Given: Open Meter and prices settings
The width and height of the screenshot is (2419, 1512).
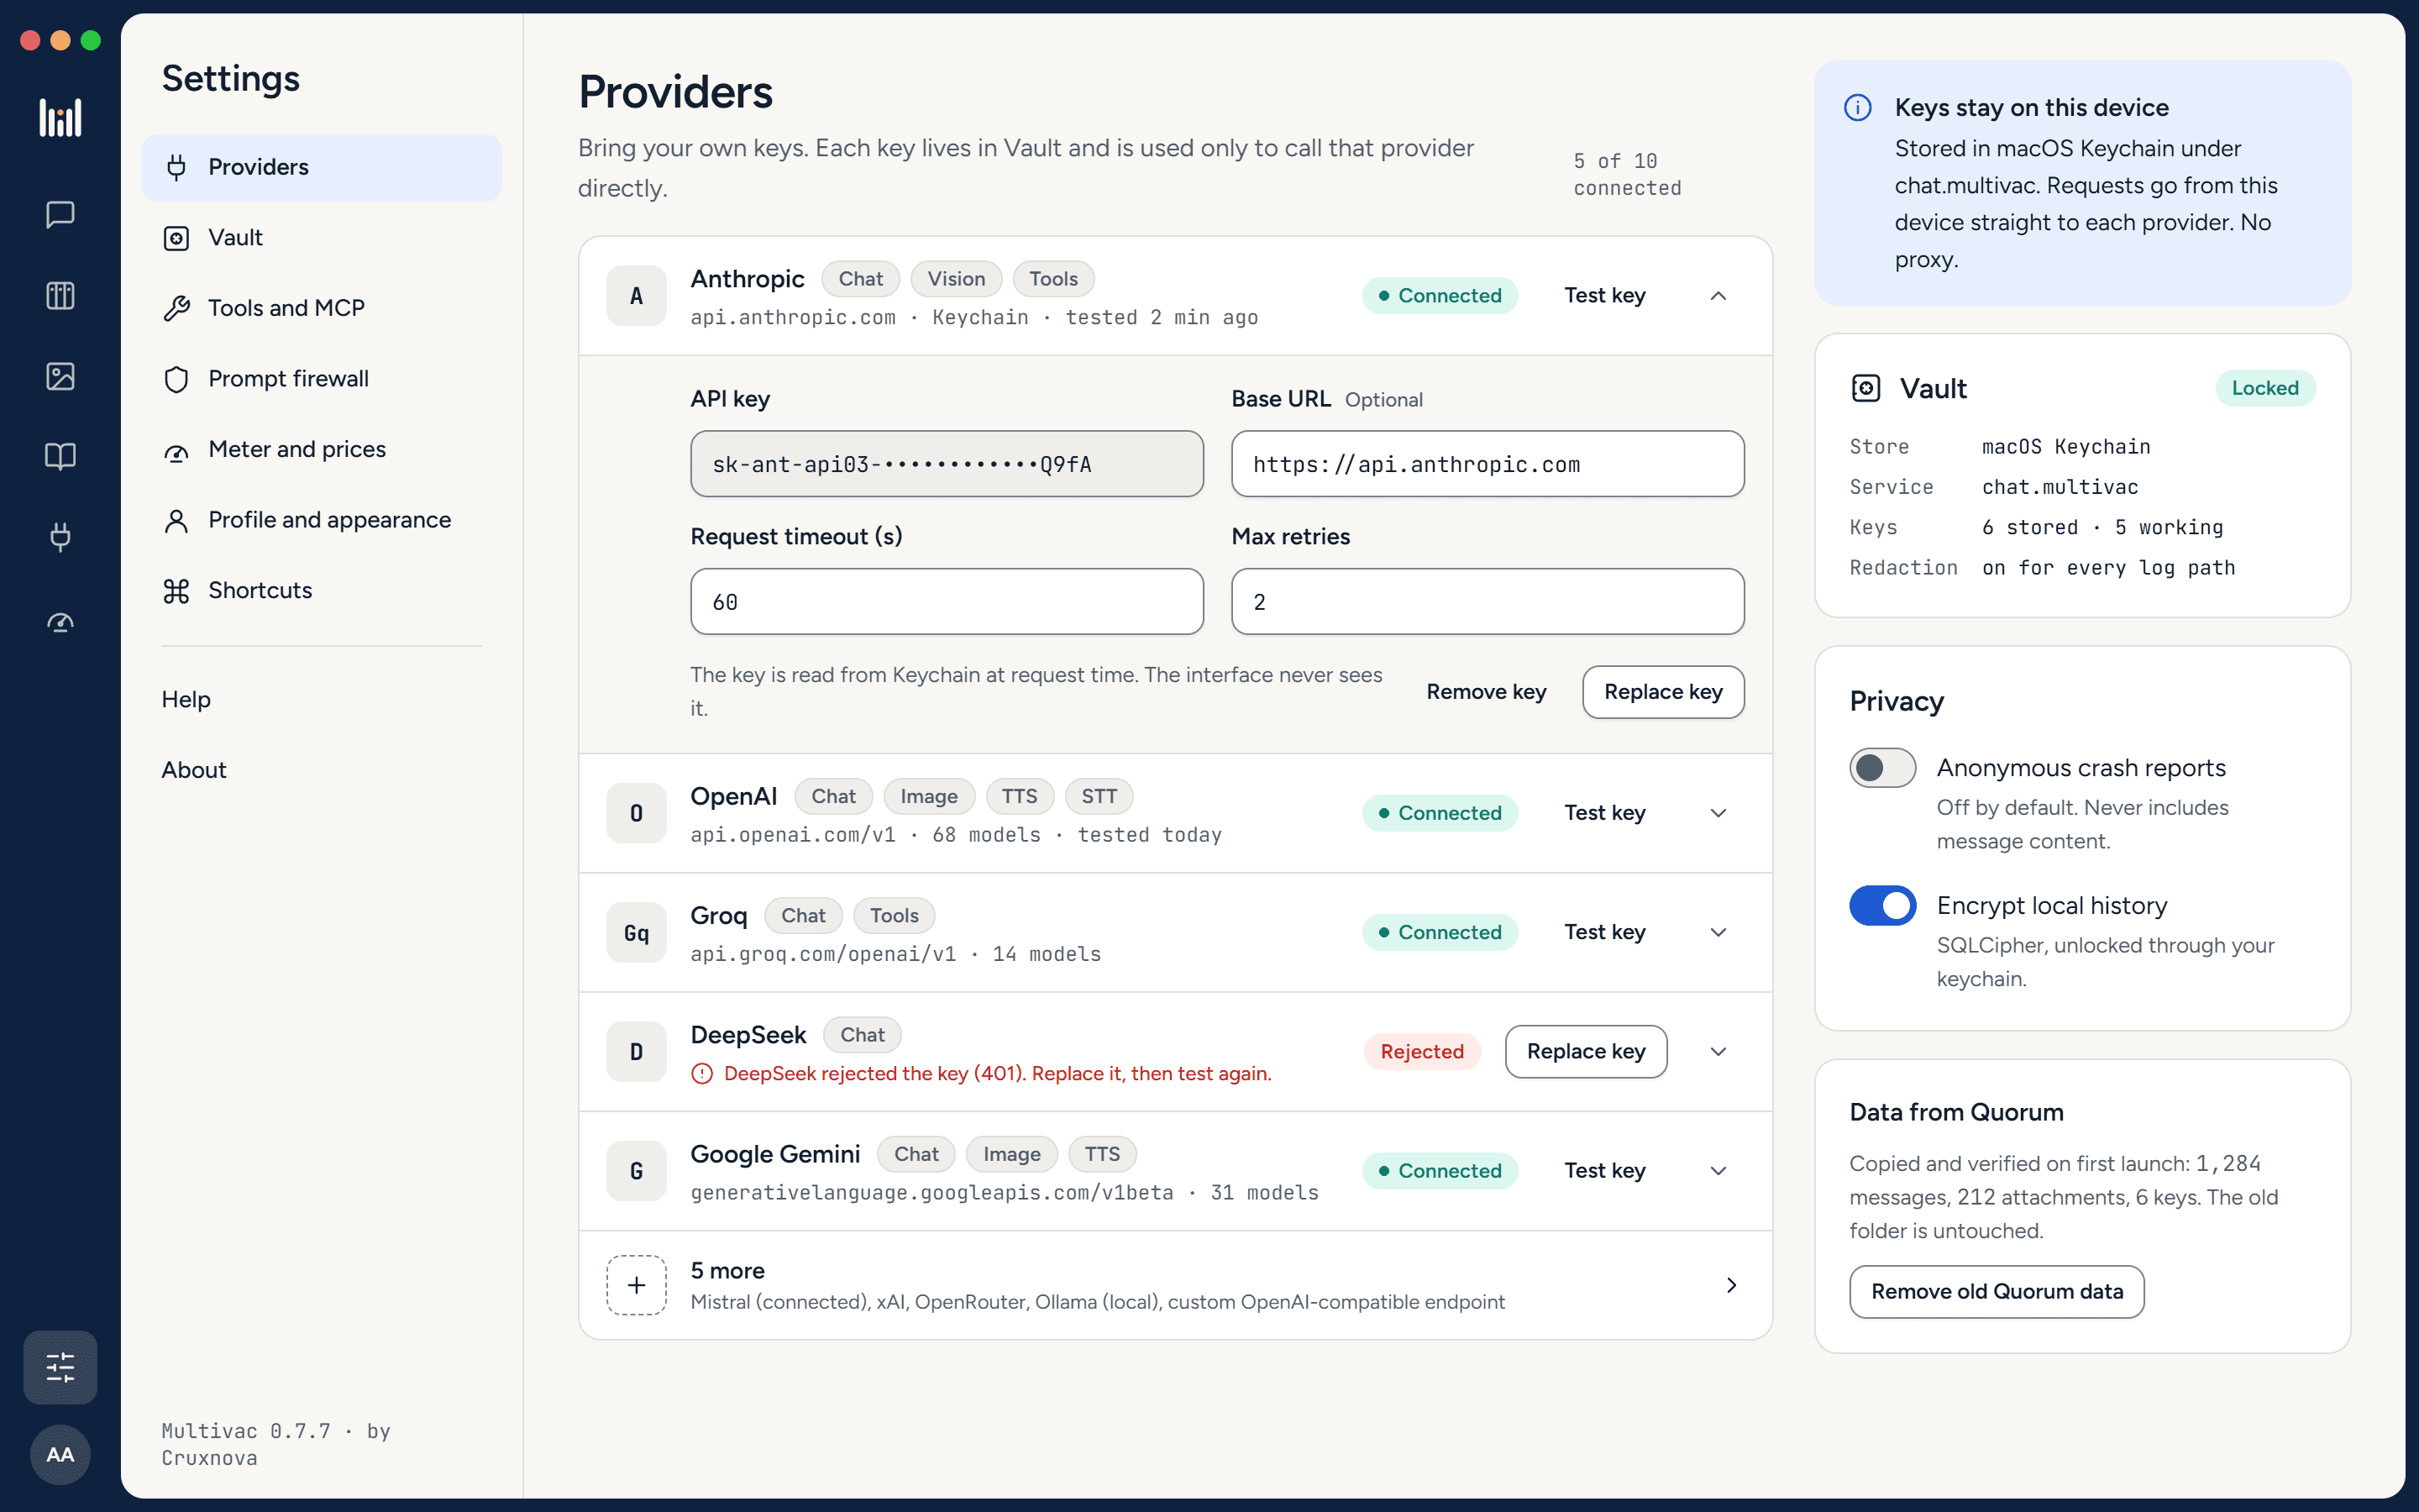Looking at the screenshot, I should [321, 450].
